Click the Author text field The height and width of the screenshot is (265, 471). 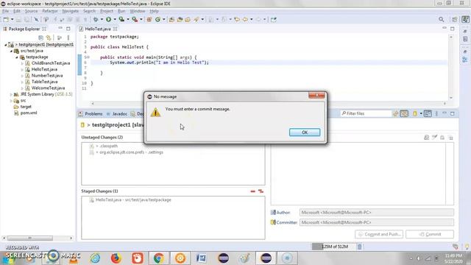pos(377,213)
